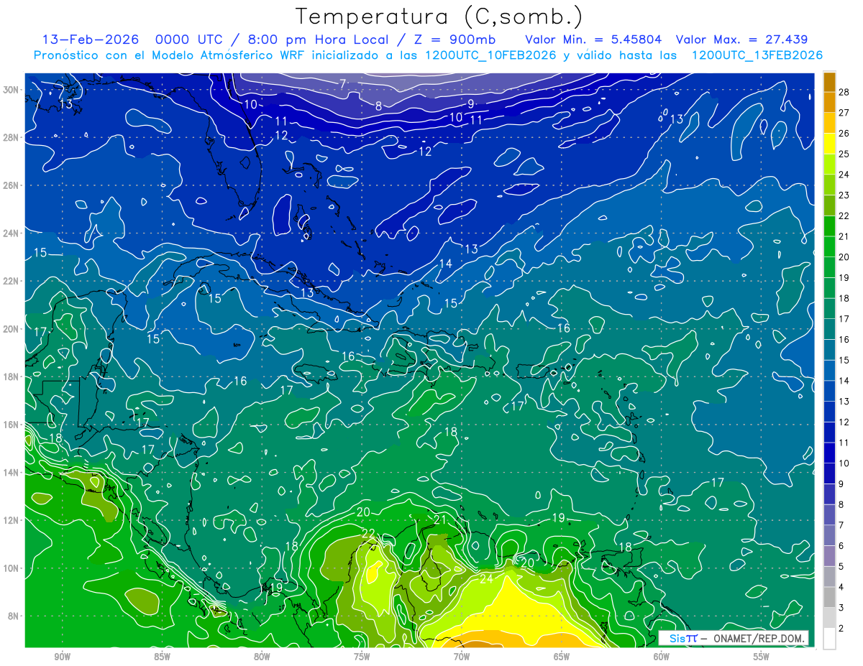The width and height of the screenshot is (863, 666).
Task: Click the "14" contour label on the map
Action: (446, 264)
